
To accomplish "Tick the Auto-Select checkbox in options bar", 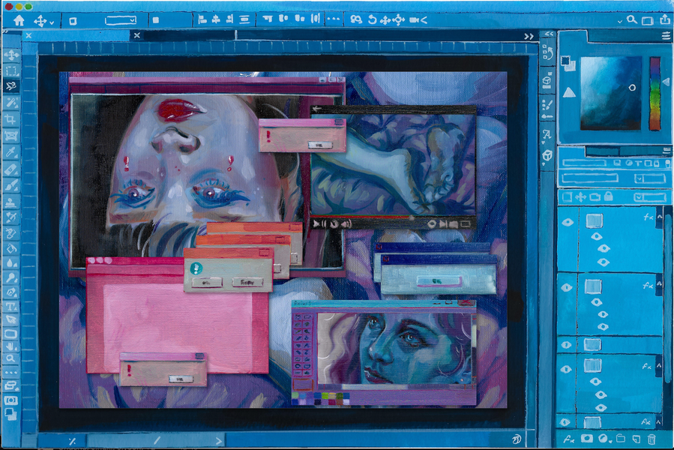I will 73,21.
